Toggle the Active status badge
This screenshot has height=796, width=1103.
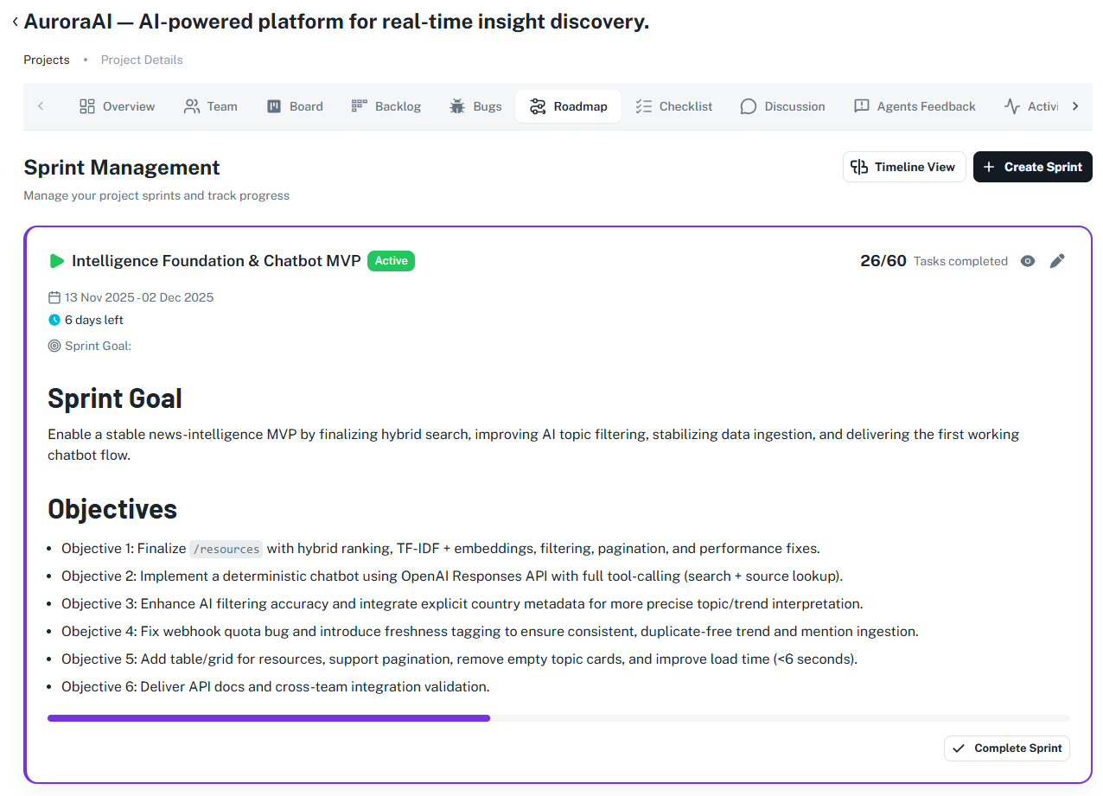[x=391, y=260]
